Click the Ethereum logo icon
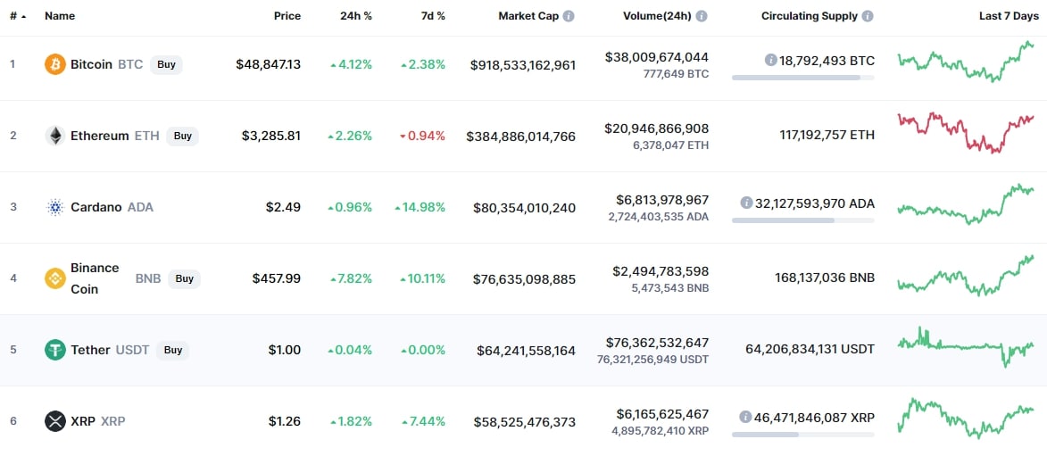1047x456 pixels. (54, 137)
